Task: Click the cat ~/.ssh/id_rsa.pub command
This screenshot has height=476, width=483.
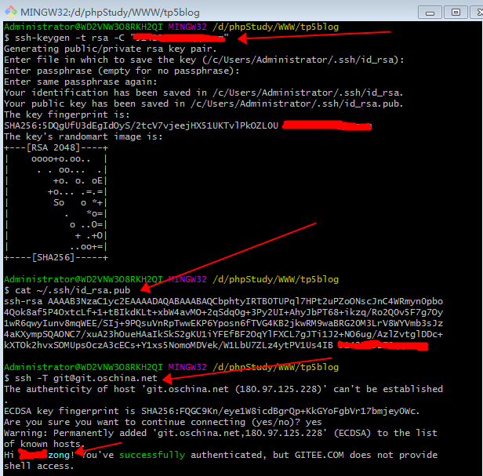Action: point(72,290)
